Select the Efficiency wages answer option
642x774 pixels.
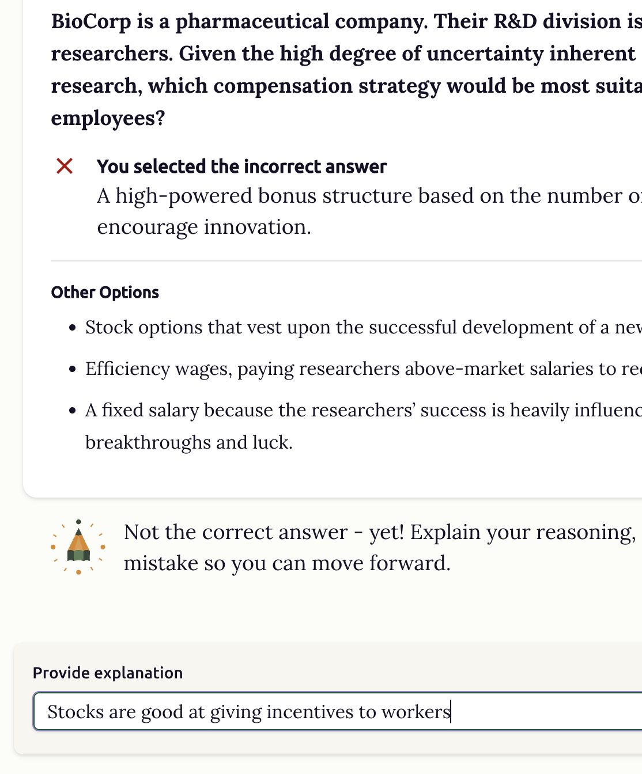point(363,369)
